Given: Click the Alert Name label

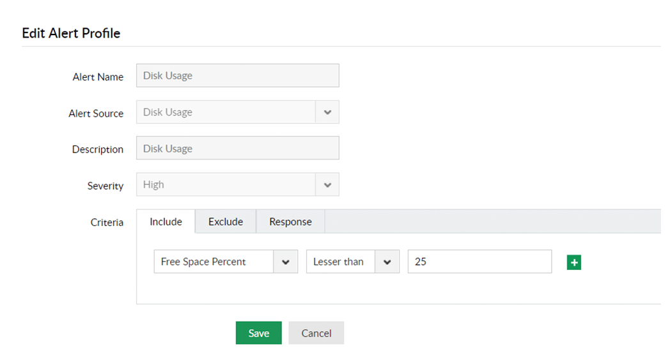Looking at the screenshot, I should tap(98, 77).
